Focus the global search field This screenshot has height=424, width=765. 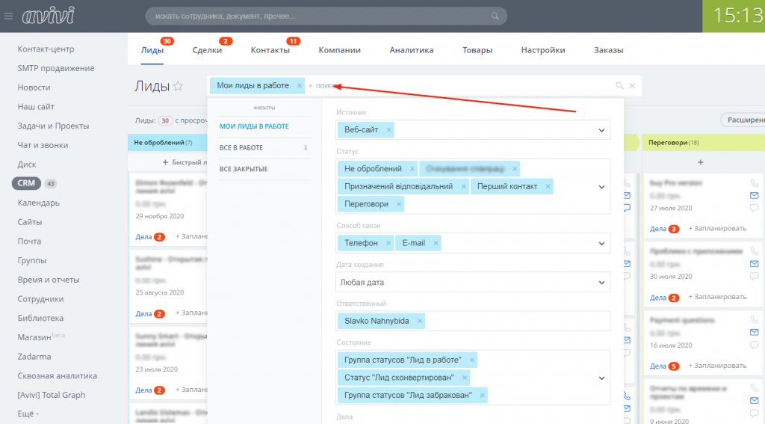tap(326, 16)
